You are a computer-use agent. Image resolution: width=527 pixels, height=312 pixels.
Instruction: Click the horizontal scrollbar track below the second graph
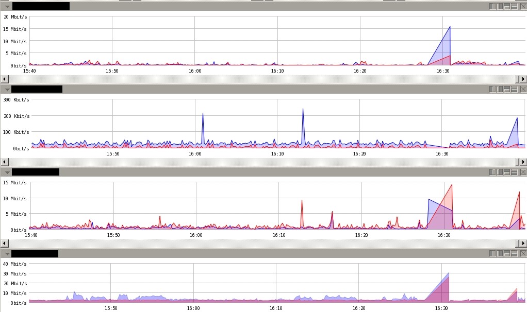(x=262, y=162)
